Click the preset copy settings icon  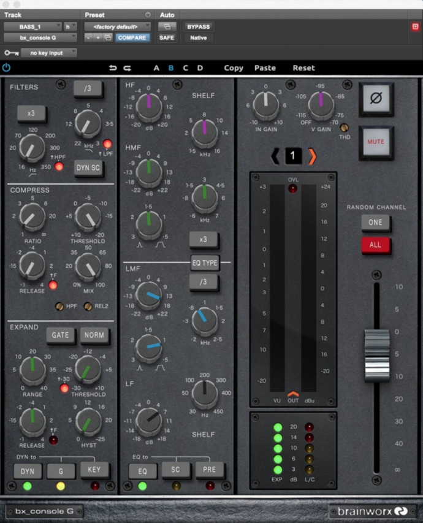pyautogui.click(x=108, y=37)
